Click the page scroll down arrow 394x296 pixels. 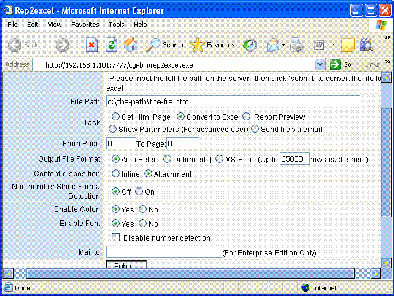click(386, 263)
